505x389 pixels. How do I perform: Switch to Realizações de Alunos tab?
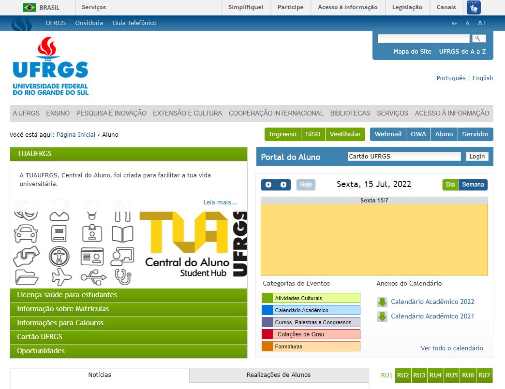click(x=279, y=375)
